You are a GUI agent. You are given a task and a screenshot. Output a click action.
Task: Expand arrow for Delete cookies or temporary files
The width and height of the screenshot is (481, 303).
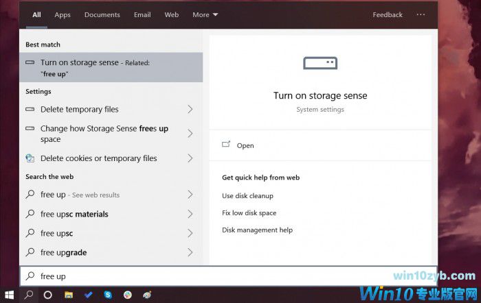pos(190,158)
